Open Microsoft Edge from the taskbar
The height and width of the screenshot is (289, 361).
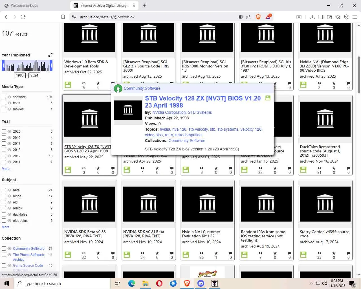point(131,283)
